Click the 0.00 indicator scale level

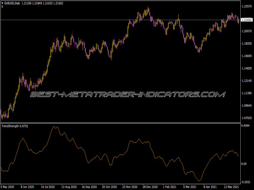point(244,164)
